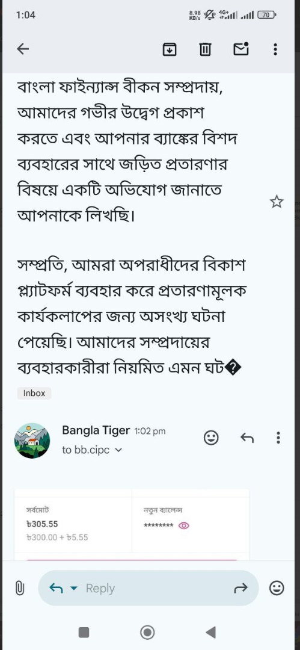The height and width of the screenshot is (650, 300).
Task: Open the top three-dot overflow menu
Action: (x=275, y=49)
